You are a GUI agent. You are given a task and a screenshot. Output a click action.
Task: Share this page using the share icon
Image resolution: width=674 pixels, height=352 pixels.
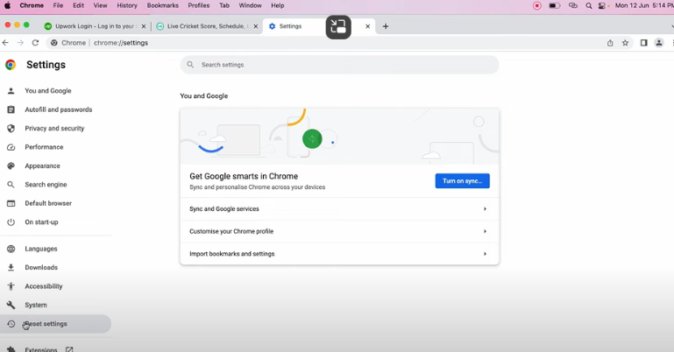(610, 43)
